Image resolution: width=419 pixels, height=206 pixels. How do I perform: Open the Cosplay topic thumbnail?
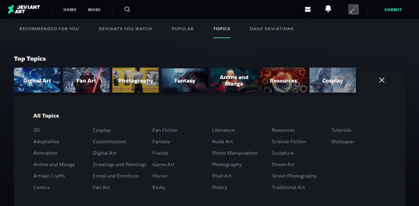[x=333, y=80]
